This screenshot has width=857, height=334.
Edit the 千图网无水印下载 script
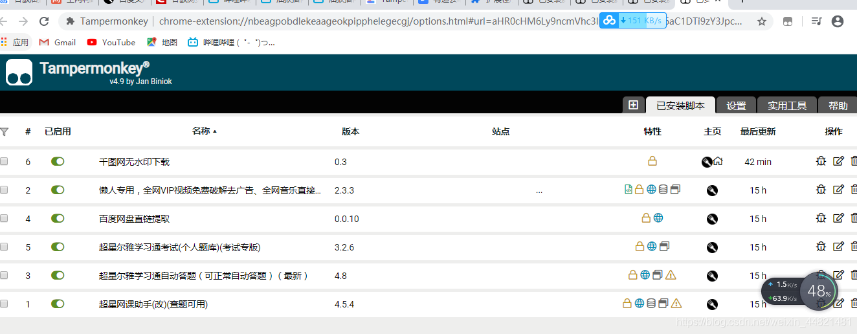point(838,162)
